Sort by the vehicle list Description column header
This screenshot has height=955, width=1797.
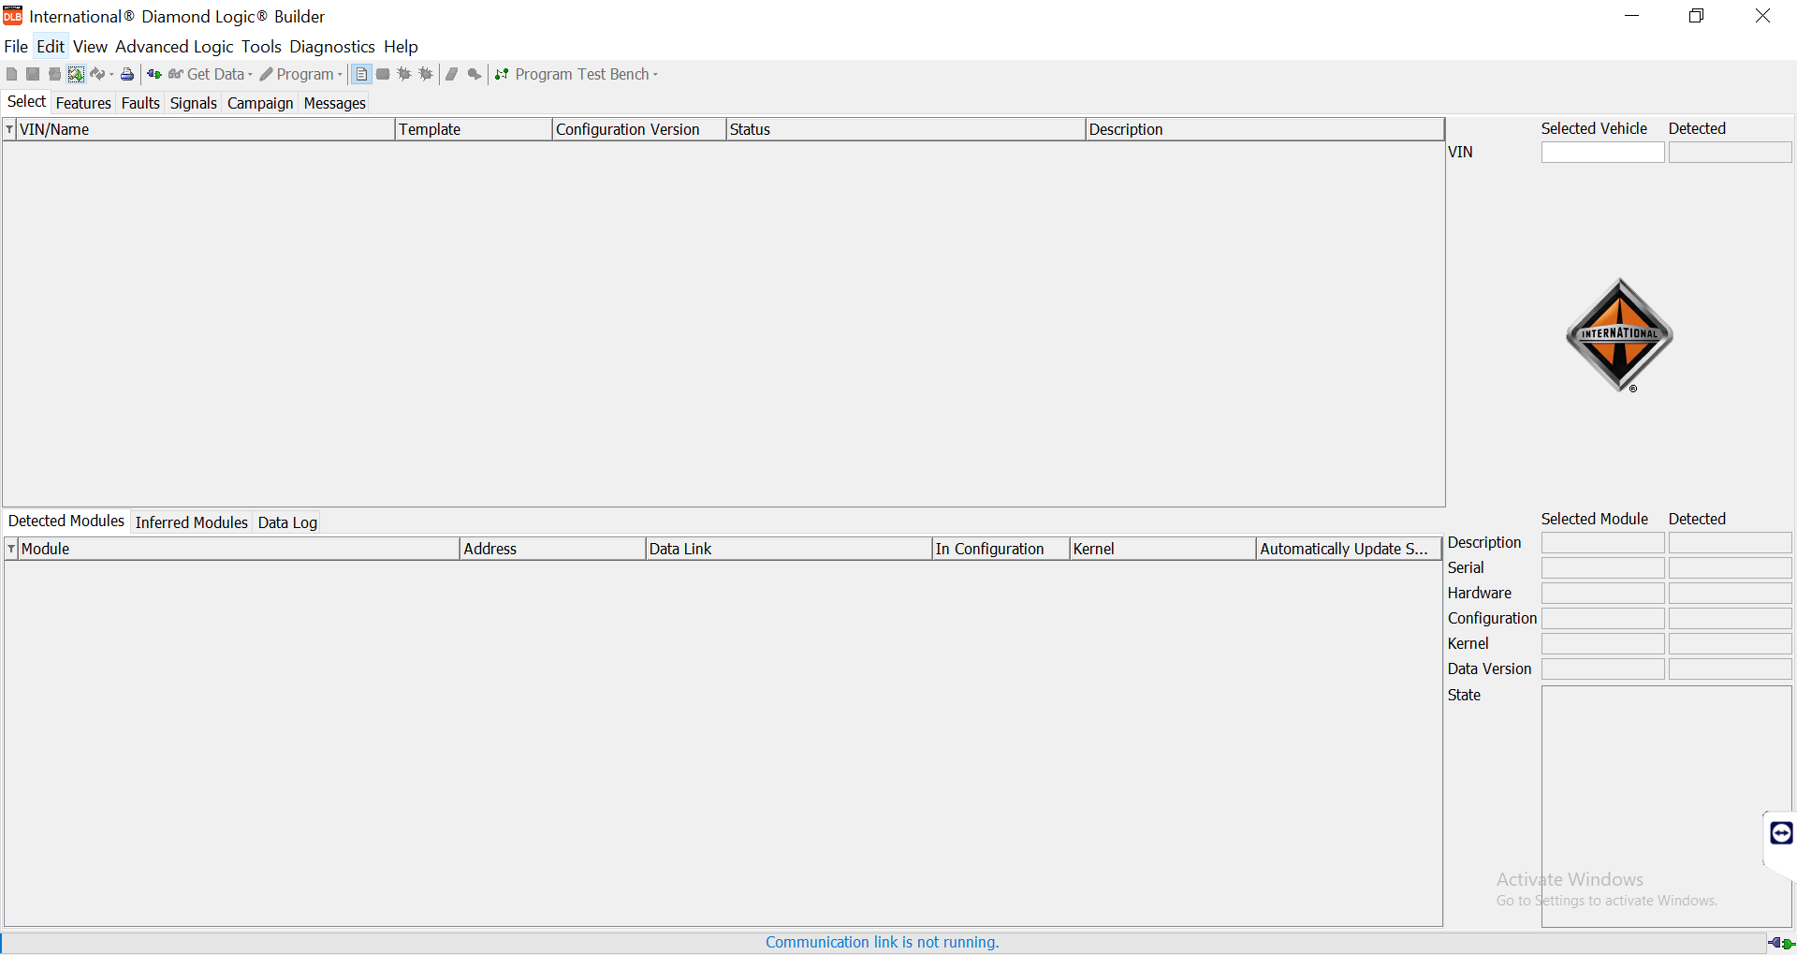click(1265, 129)
